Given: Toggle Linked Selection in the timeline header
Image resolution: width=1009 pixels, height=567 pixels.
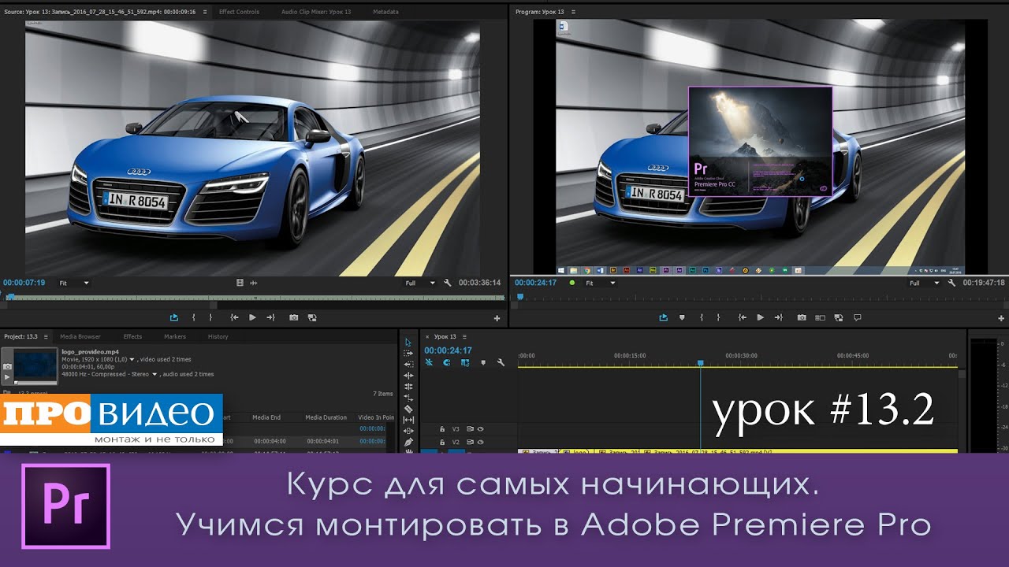Looking at the screenshot, I should tap(465, 362).
